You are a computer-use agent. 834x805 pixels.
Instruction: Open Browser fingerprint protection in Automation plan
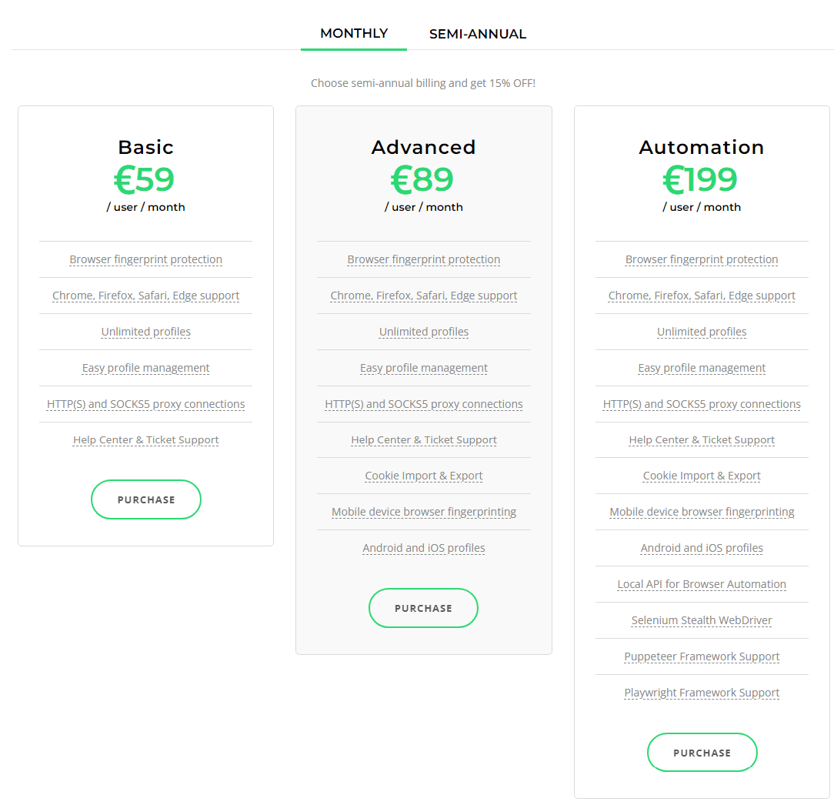[701, 259]
